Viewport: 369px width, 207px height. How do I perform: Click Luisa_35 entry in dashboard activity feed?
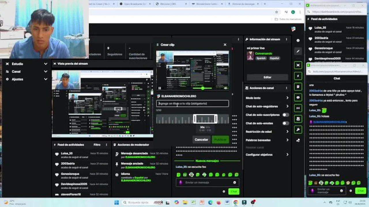point(81,155)
